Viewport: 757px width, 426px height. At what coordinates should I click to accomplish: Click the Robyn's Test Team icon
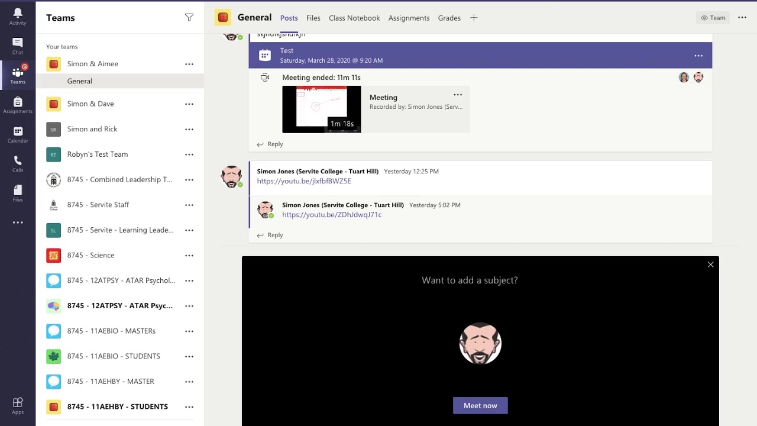click(x=53, y=154)
